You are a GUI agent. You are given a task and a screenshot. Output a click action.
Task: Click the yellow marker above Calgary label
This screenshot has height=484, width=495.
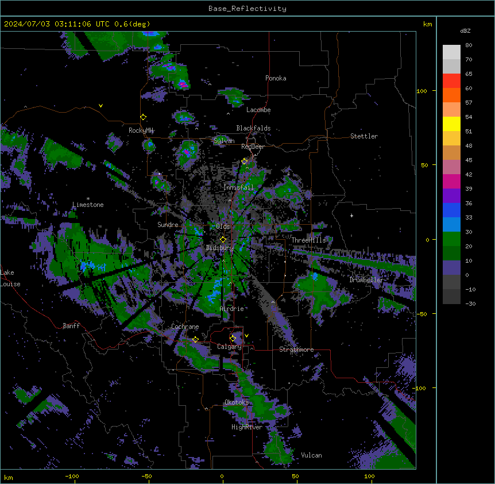point(233,339)
